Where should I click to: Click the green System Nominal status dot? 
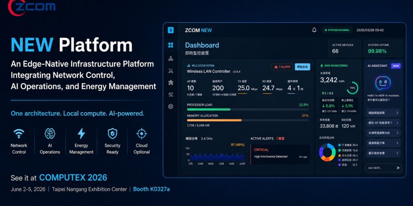[326, 30]
